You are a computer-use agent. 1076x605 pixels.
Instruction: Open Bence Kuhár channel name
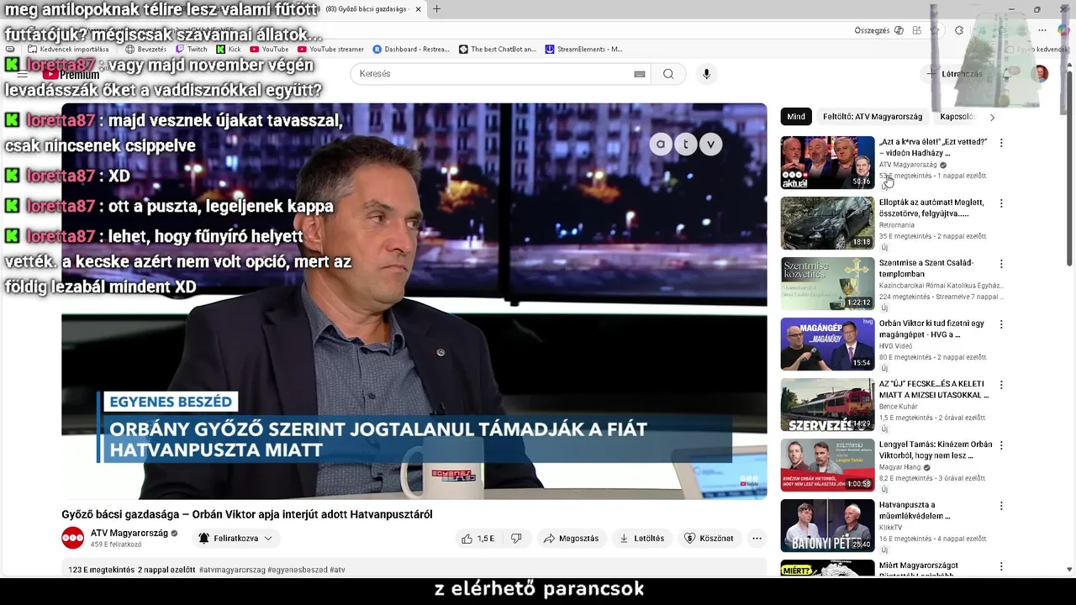point(899,407)
